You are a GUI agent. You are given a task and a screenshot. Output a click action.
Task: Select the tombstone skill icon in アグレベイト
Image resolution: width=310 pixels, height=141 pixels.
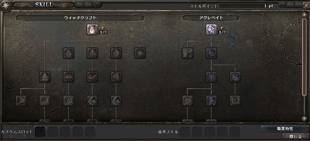pyautogui.click(x=188, y=53)
